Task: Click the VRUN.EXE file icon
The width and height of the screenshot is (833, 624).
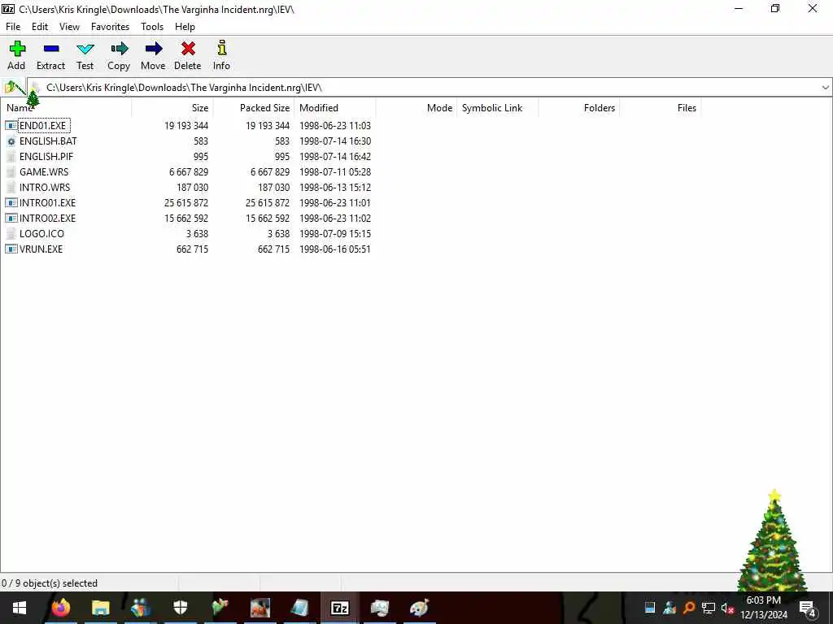Action: pos(11,249)
